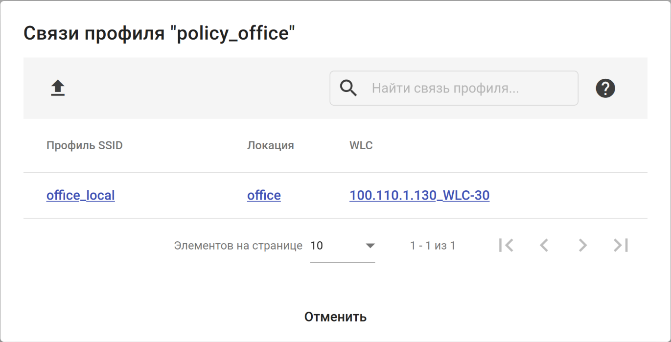Click the '1 - 1 из 1' range label

(x=433, y=246)
